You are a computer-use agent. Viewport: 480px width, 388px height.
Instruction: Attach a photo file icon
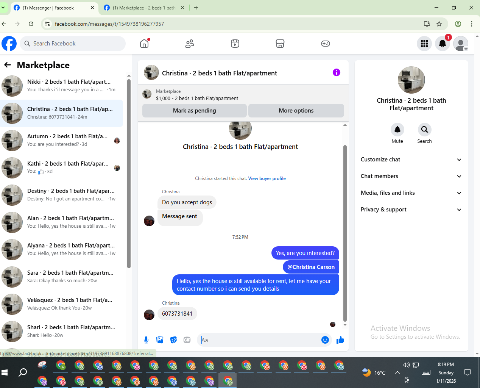click(x=160, y=340)
